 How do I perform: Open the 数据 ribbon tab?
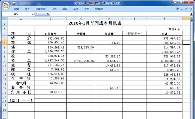(x=65, y=9)
